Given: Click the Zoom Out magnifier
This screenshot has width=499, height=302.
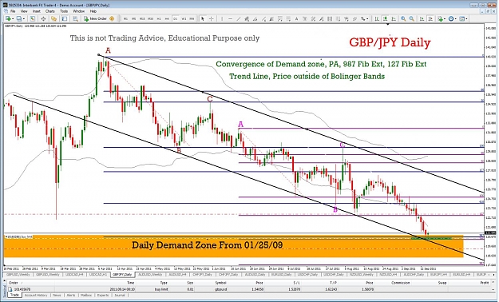Looking at the screenshot, I should click(412, 19).
